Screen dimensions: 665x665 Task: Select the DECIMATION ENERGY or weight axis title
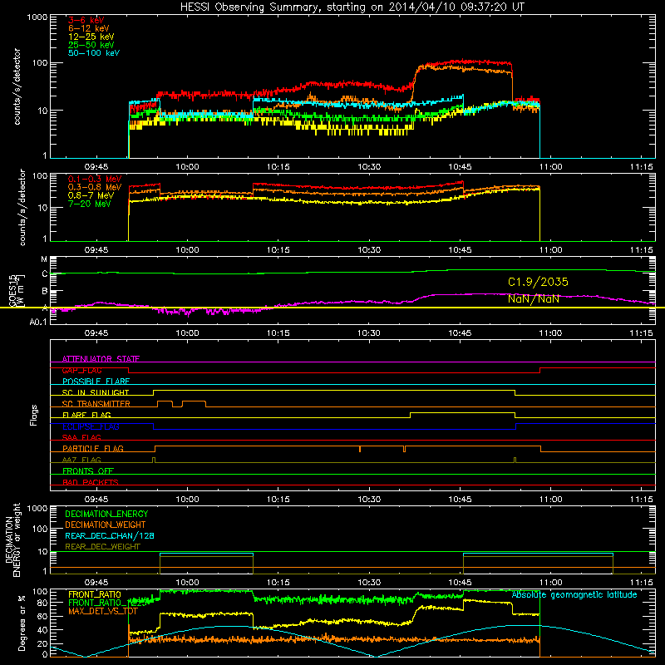pyautogui.click(x=12, y=539)
